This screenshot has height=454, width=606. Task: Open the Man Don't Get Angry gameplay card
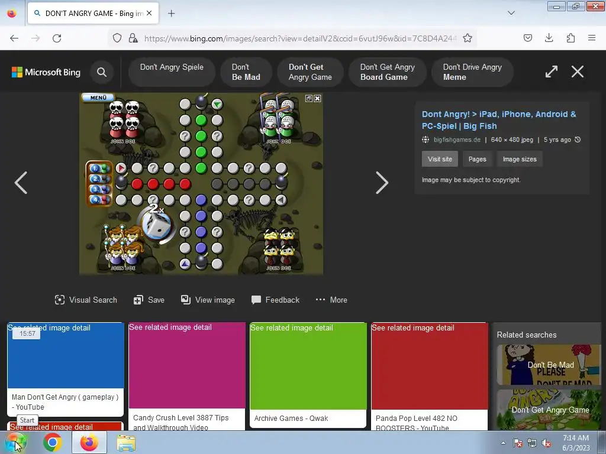[66, 369]
